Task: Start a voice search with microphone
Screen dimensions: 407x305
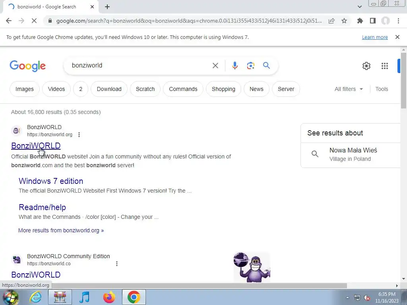Action: pos(235,66)
